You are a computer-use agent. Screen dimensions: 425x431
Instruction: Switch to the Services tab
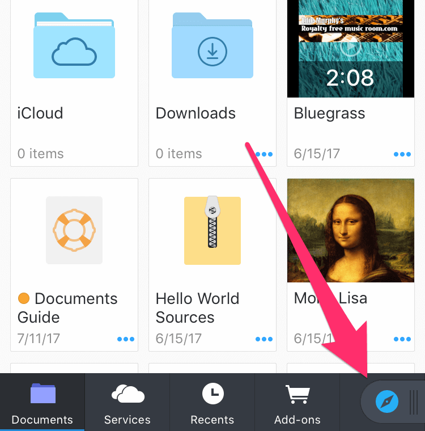(x=127, y=402)
